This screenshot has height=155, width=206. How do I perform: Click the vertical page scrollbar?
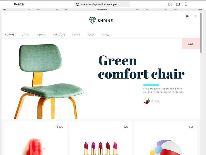201,33
